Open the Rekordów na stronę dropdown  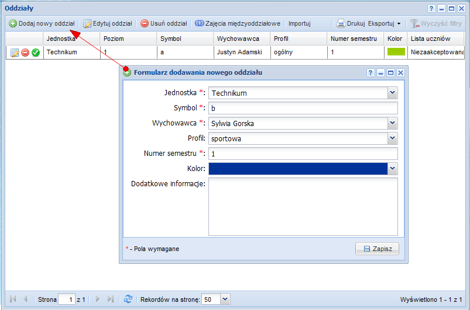(x=225, y=299)
